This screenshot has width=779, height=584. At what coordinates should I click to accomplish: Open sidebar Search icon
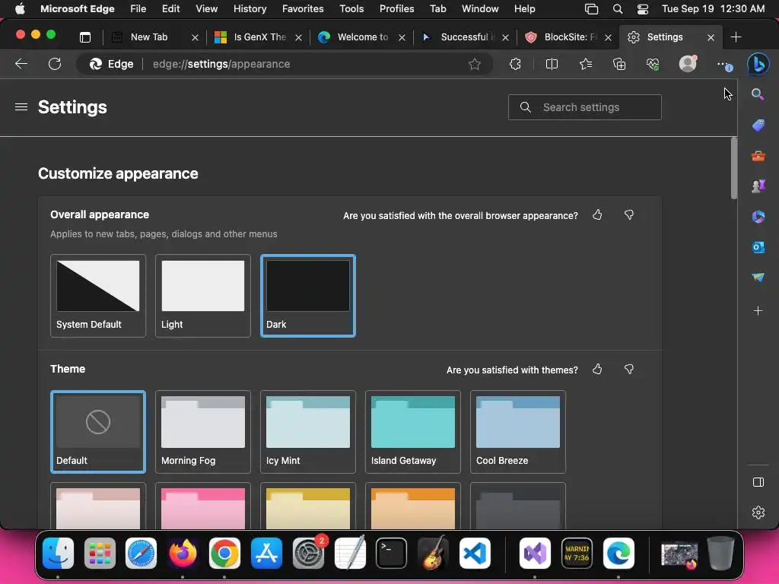pos(758,94)
